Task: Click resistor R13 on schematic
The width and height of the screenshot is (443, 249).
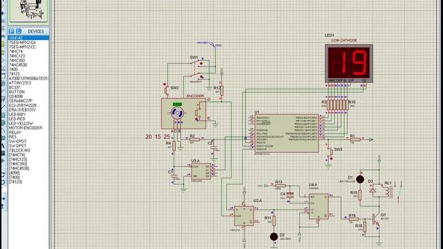Action: point(280,186)
